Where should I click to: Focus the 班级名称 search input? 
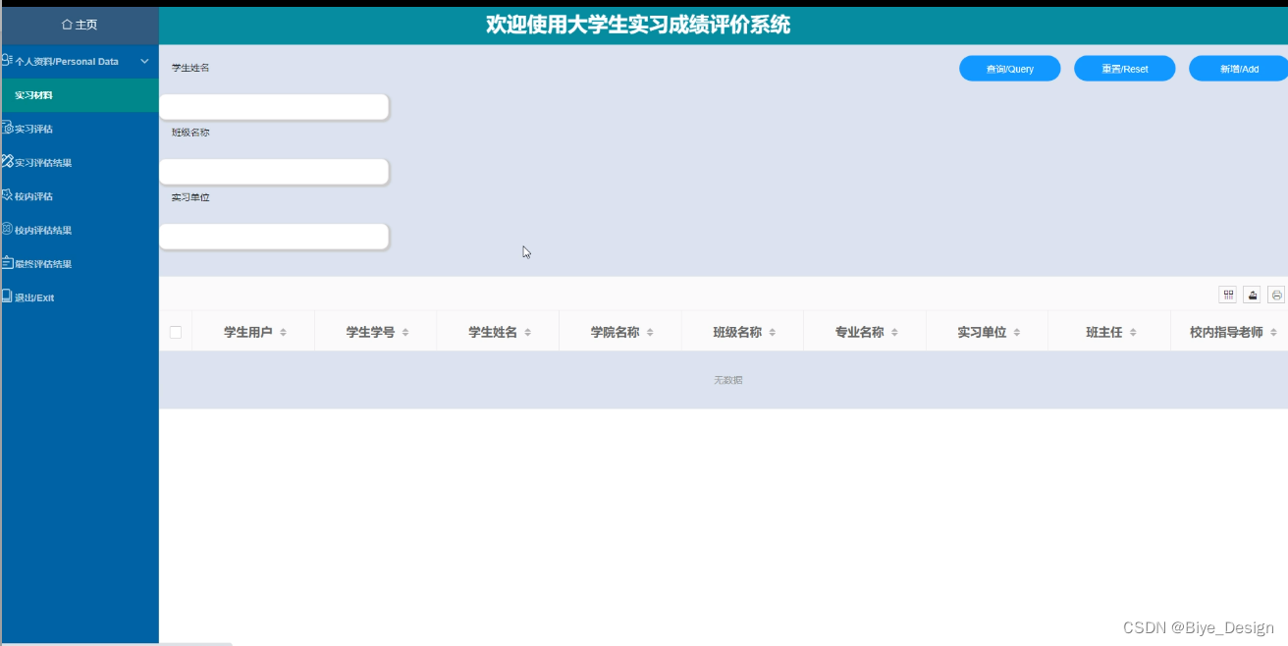(x=274, y=172)
